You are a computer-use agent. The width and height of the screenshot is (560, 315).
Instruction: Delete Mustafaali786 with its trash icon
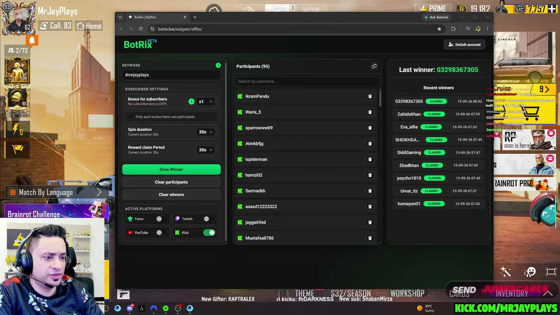(x=370, y=238)
